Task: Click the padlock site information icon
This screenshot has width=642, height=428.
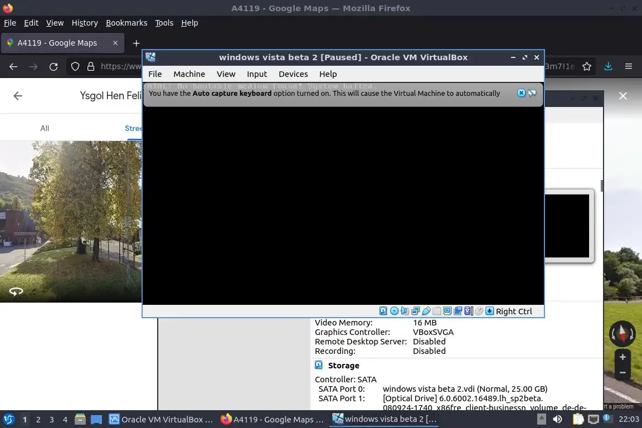Action: pos(91,66)
